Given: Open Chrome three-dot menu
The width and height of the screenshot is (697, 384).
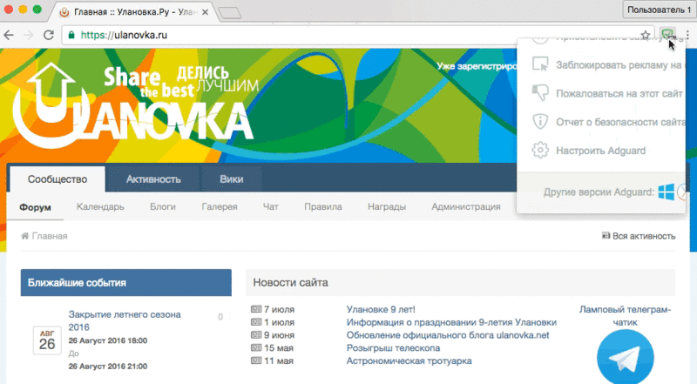Looking at the screenshot, I should (687, 35).
